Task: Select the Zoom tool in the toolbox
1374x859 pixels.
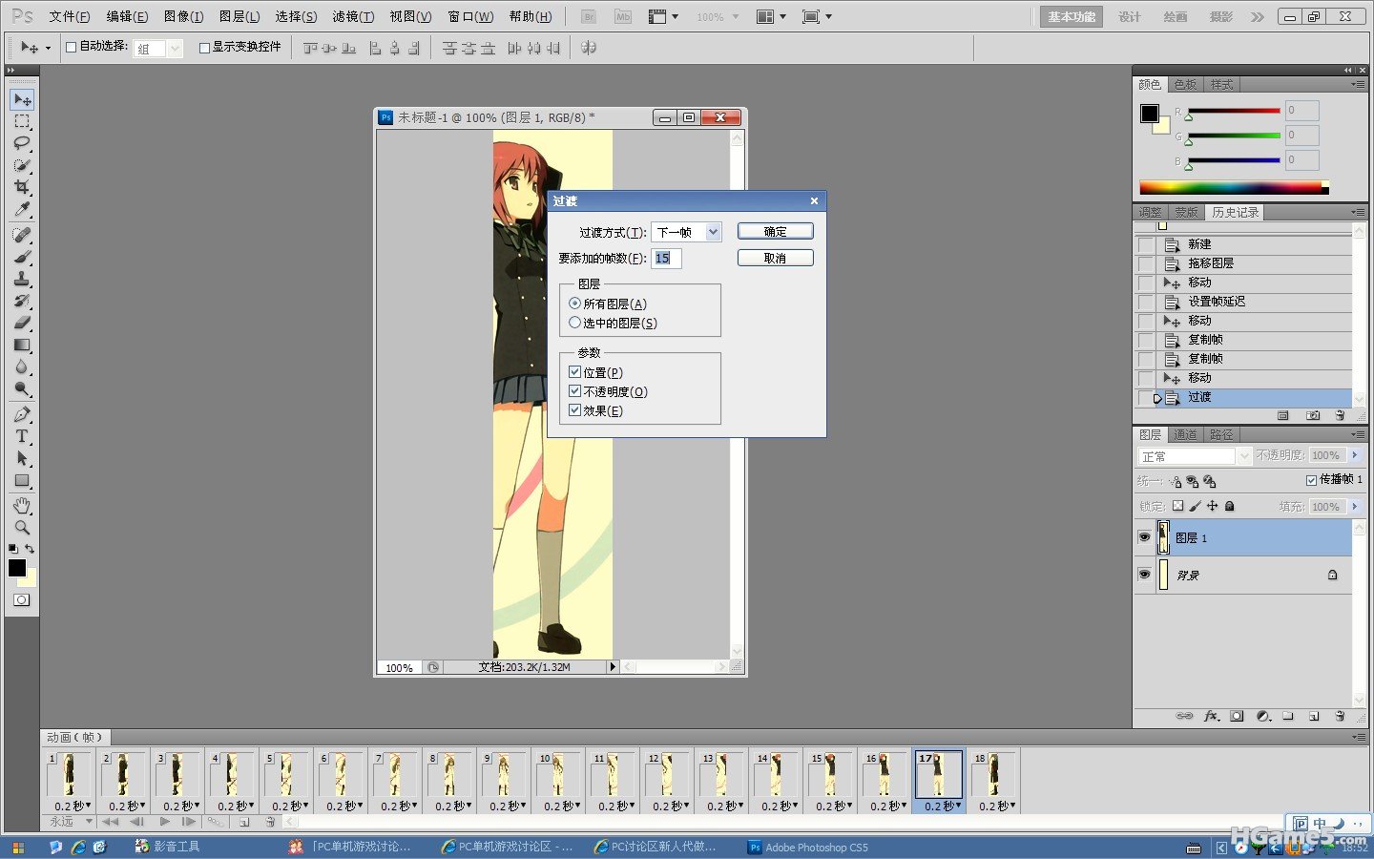Action: point(22,527)
